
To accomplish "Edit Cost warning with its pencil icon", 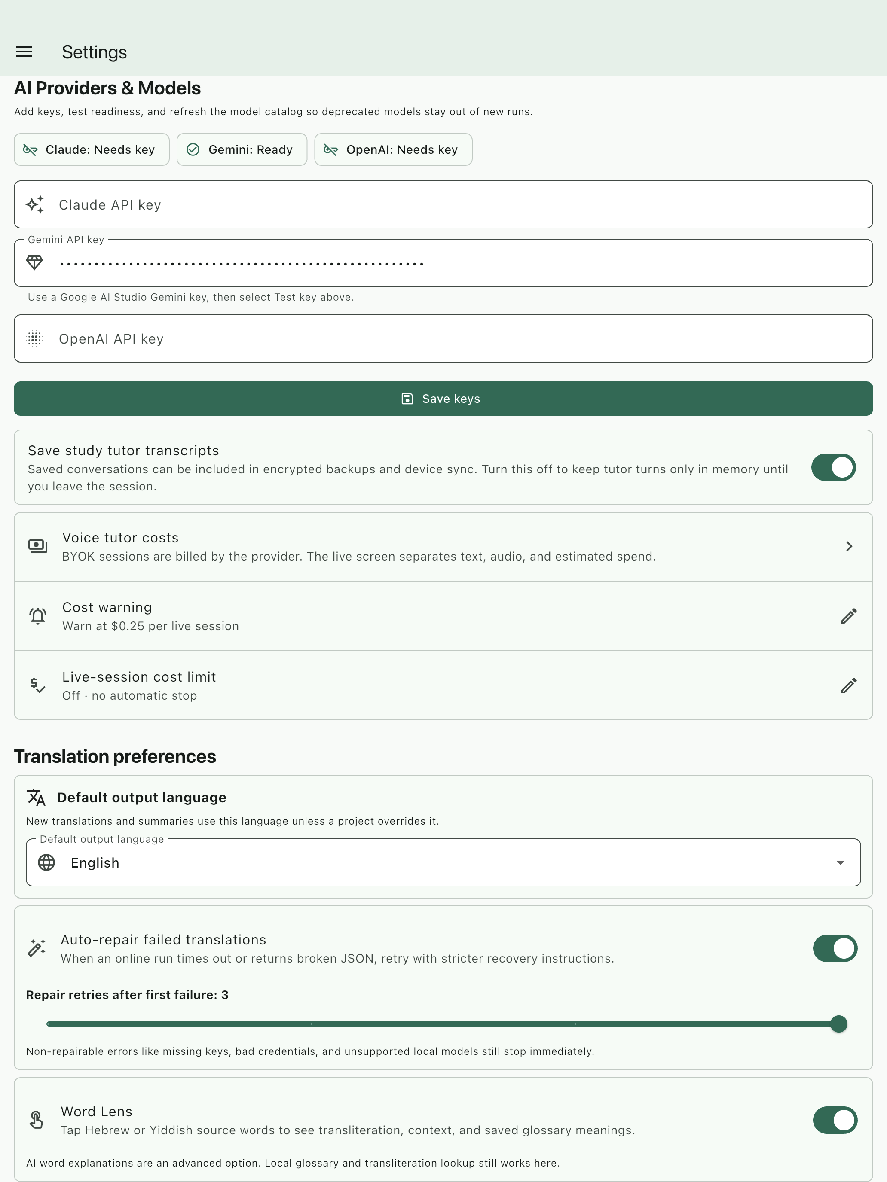I will pos(848,615).
